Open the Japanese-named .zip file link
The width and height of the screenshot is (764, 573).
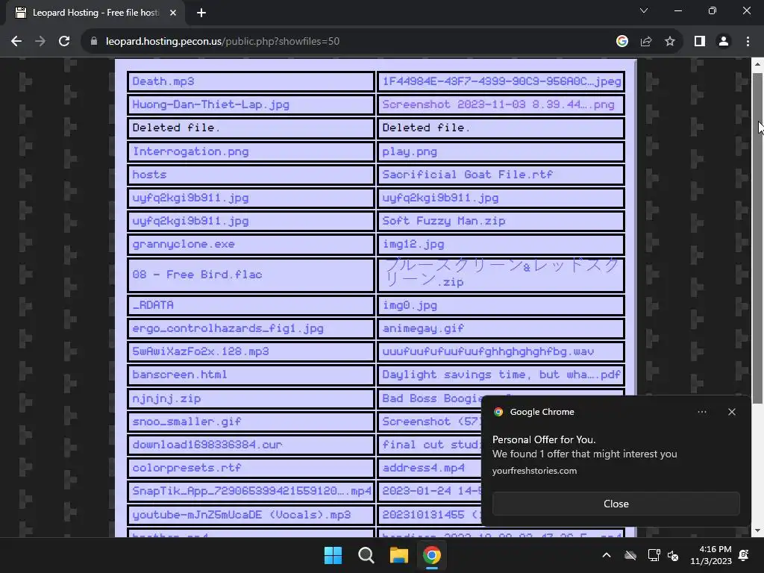[501, 273]
